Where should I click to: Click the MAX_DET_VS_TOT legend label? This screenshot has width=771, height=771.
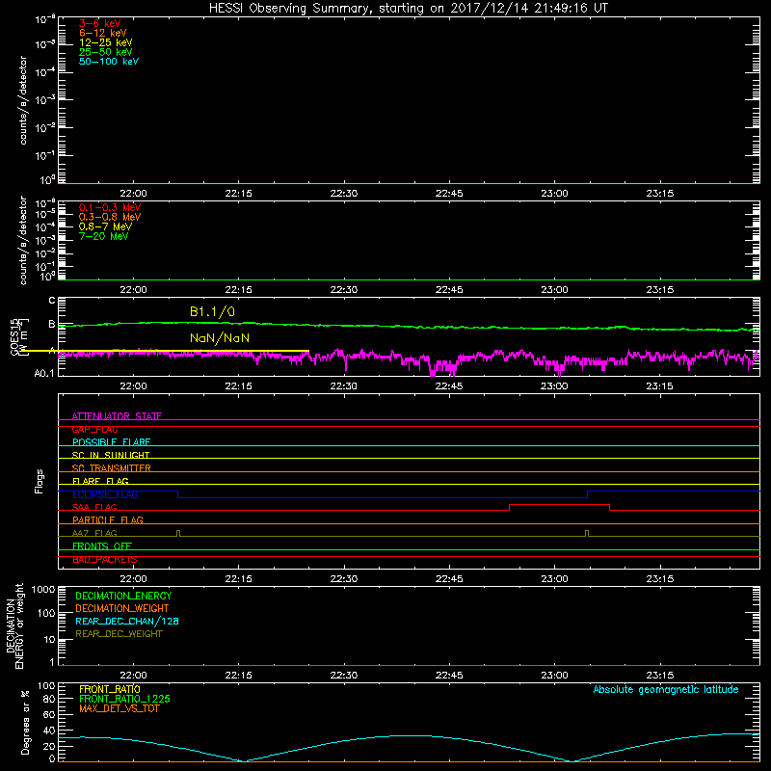tap(119, 708)
